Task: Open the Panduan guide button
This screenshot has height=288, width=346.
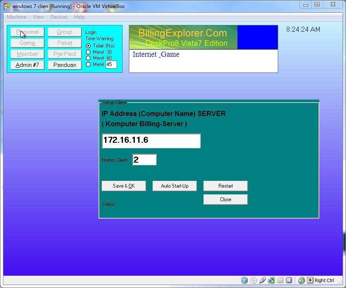Action: [x=64, y=65]
